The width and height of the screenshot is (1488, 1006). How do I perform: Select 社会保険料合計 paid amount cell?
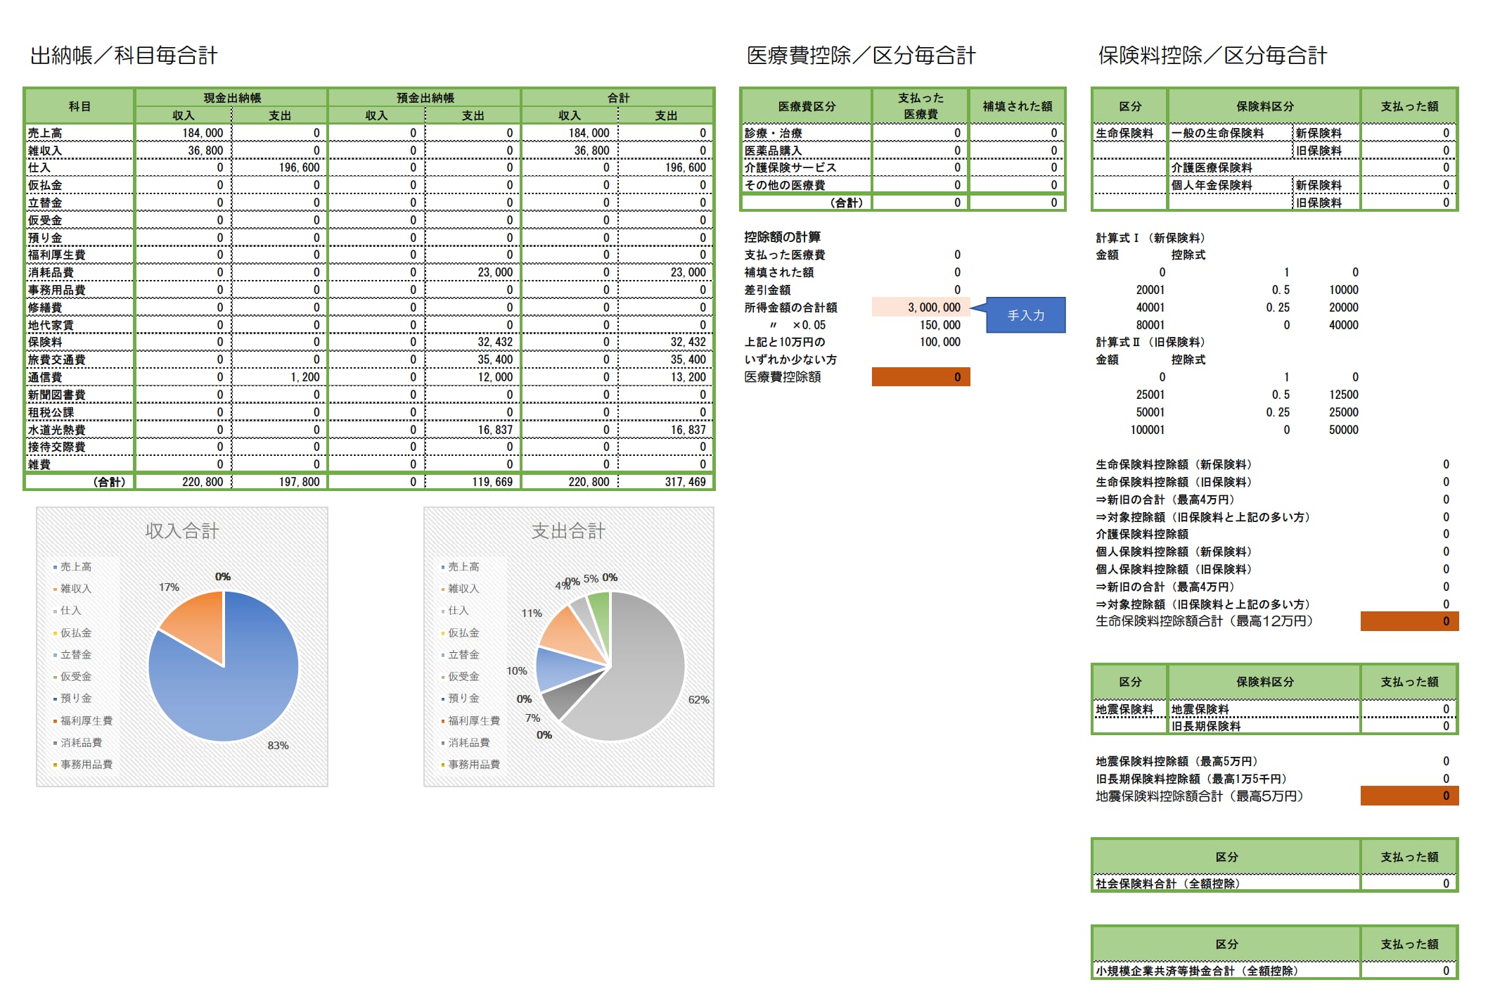pyautogui.click(x=1409, y=884)
